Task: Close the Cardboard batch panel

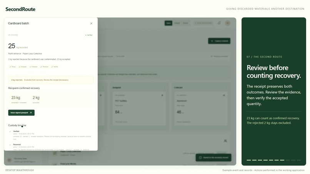Action: coord(91,23)
